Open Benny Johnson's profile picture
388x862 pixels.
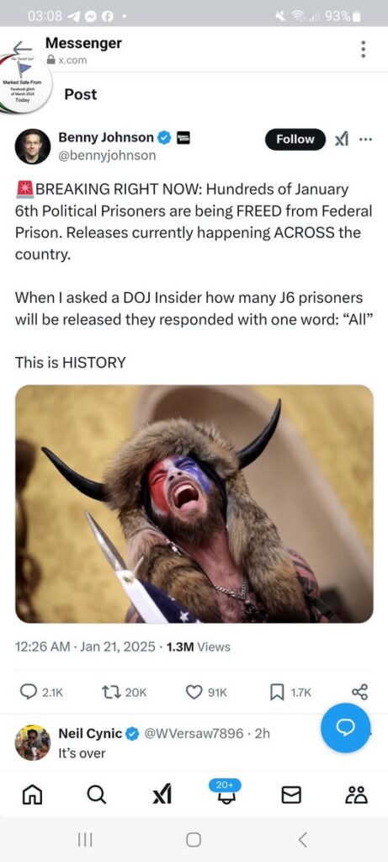coord(33,146)
